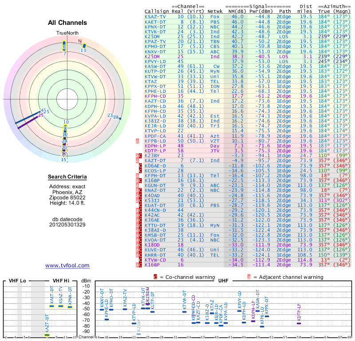Click the pink a adjacent-channel legend icon
The height and width of the screenshot is (341, 355).
(x=249, y=277)
